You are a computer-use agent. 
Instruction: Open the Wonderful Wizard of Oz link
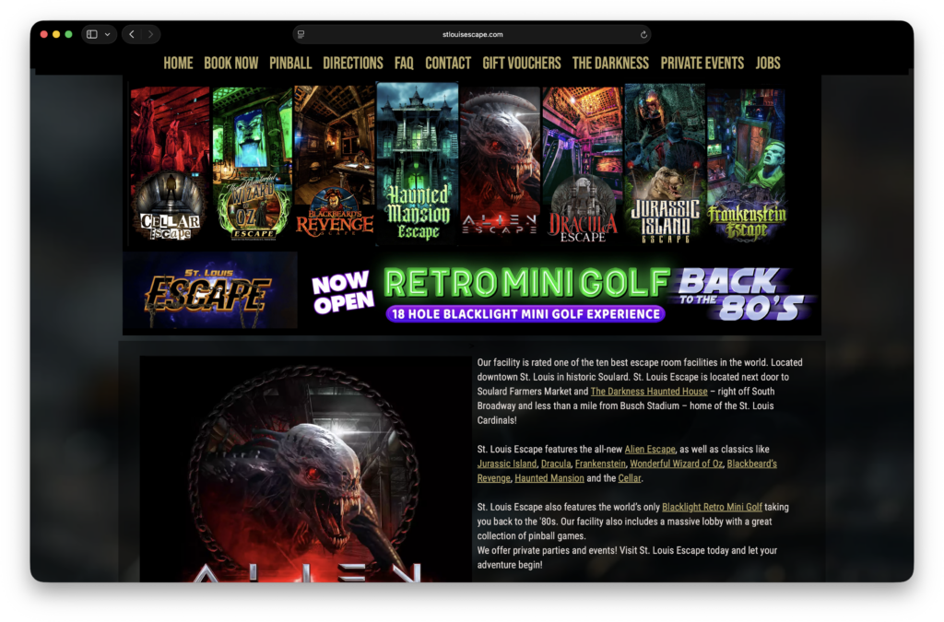676,464
